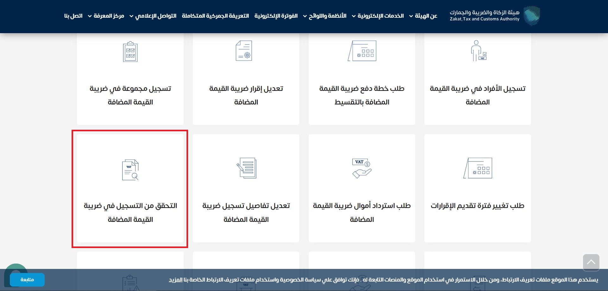Click the calendar icon for طلب خطة دفع بالتقسيط
Viewport: 608px width, 291px height.
pyautogui.click(x=362, y=50)
